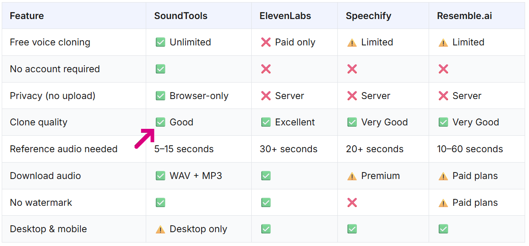
Task: Click Resemble.ai warning icon in No watermark row
Action: (443, 203)
